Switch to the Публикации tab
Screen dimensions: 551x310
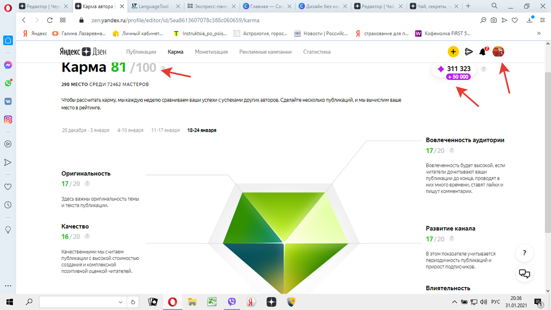(141, 52)
